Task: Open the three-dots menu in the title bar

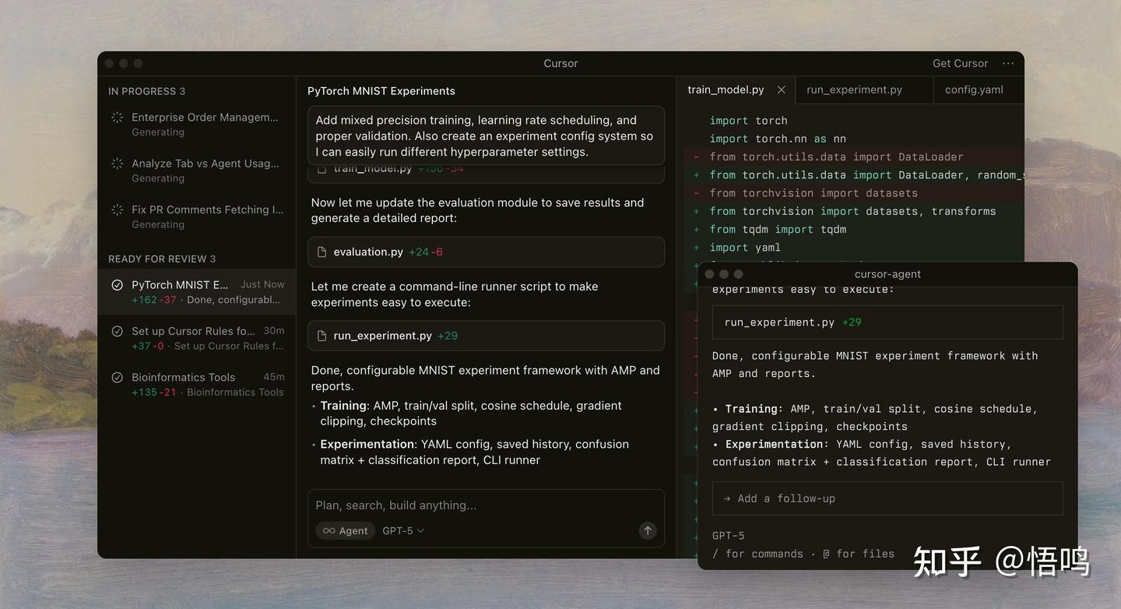Action: 1008,64
